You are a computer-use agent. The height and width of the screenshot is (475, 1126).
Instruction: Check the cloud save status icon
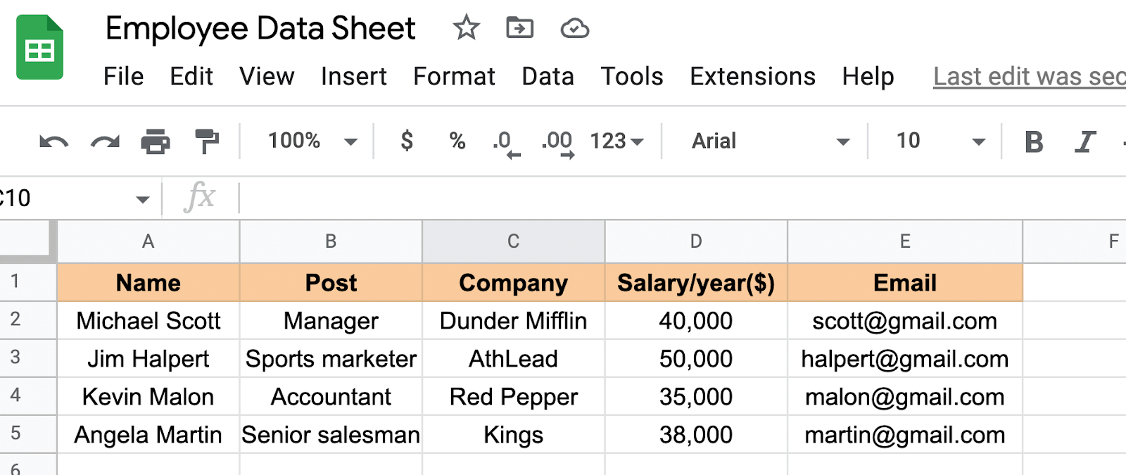(x=575, y=29)
